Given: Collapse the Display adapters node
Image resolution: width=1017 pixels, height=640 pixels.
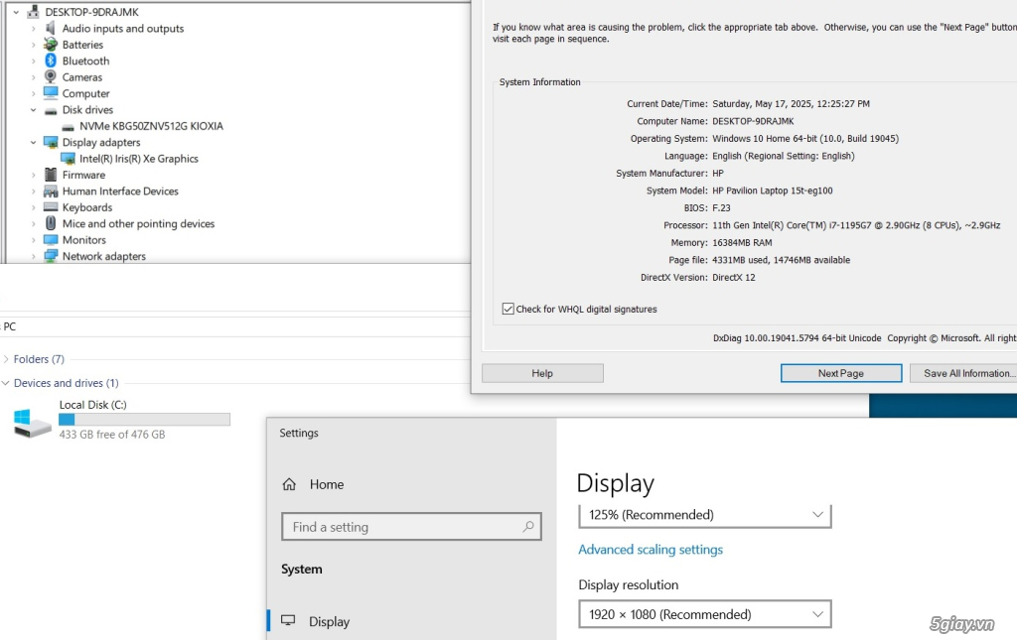Looking at the screenshot, I should (33, 142).
